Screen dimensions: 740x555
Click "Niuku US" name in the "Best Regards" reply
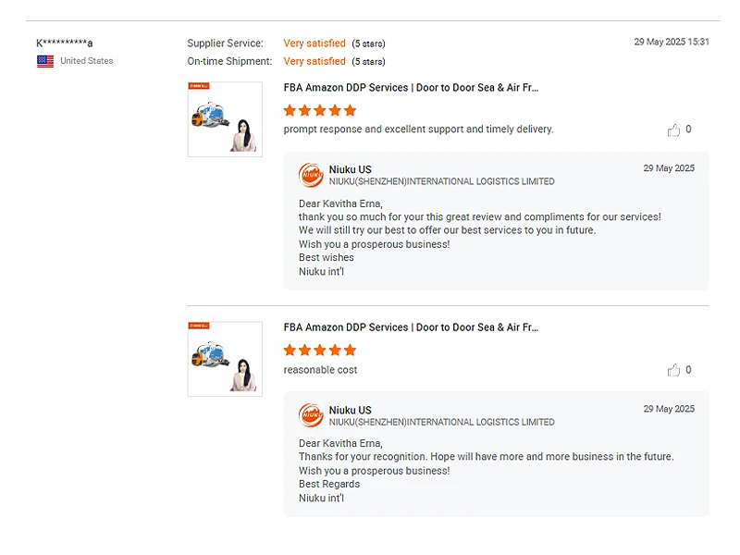[x=351, y=410]
